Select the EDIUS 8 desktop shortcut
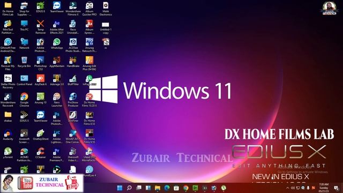Viewport: 343px width, 193px height. [x=41, y=8]
